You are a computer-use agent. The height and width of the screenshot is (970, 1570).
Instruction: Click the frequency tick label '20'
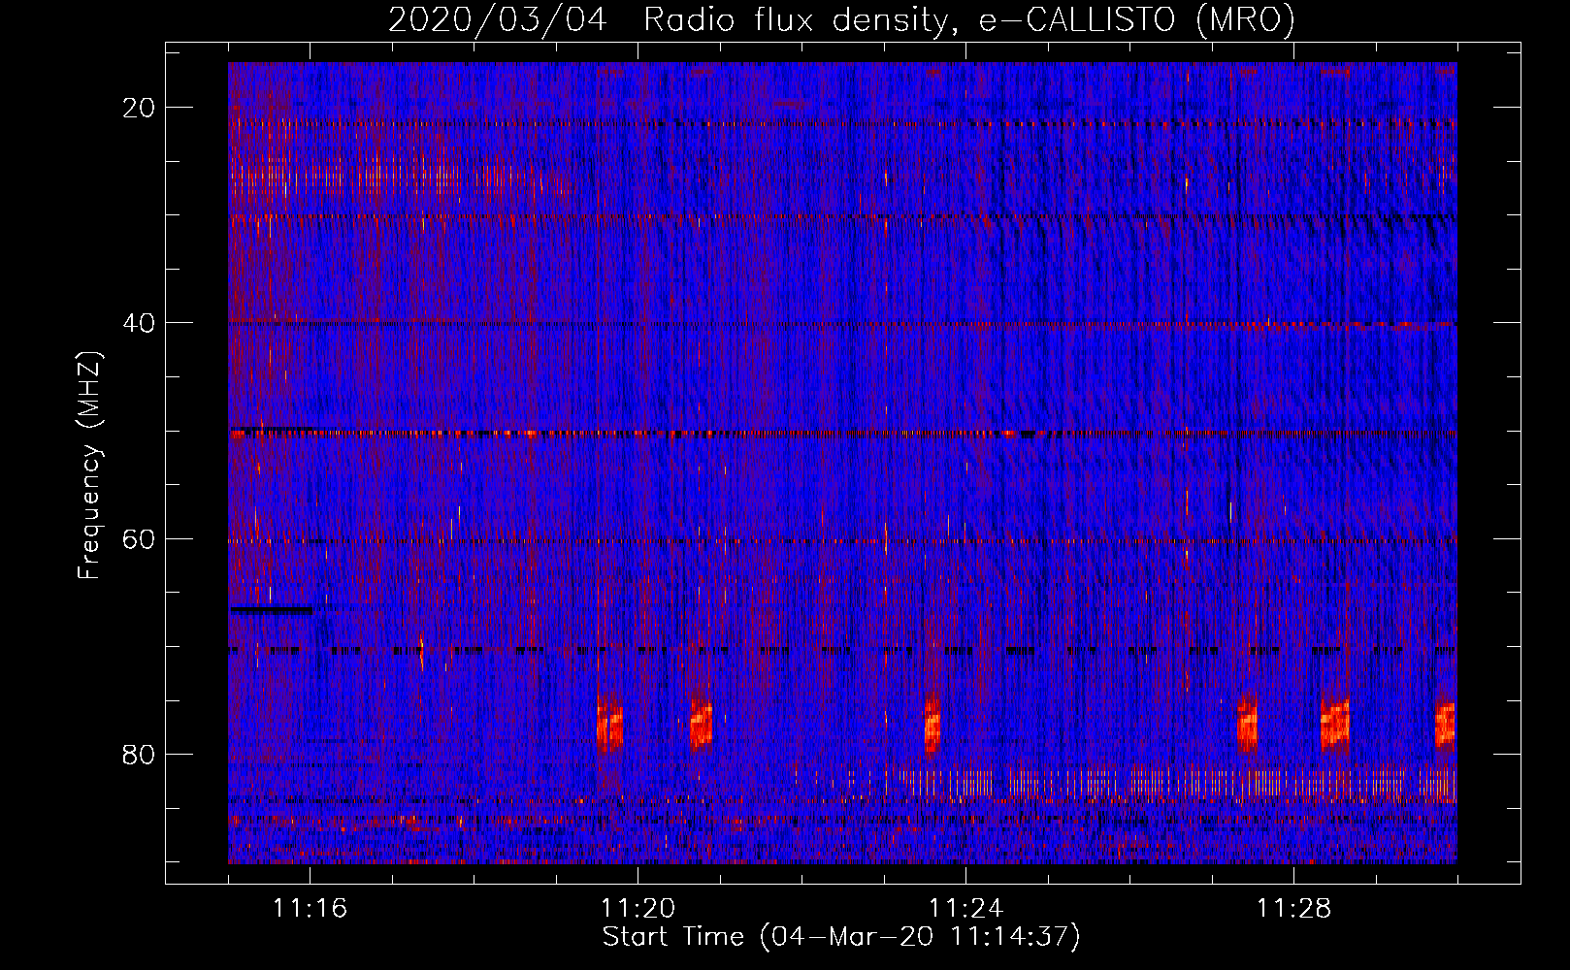point(140,108)
